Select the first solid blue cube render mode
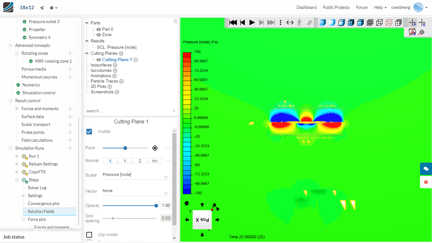The width and height of the screenshot is (432, 243). click(x=322, y=22)
